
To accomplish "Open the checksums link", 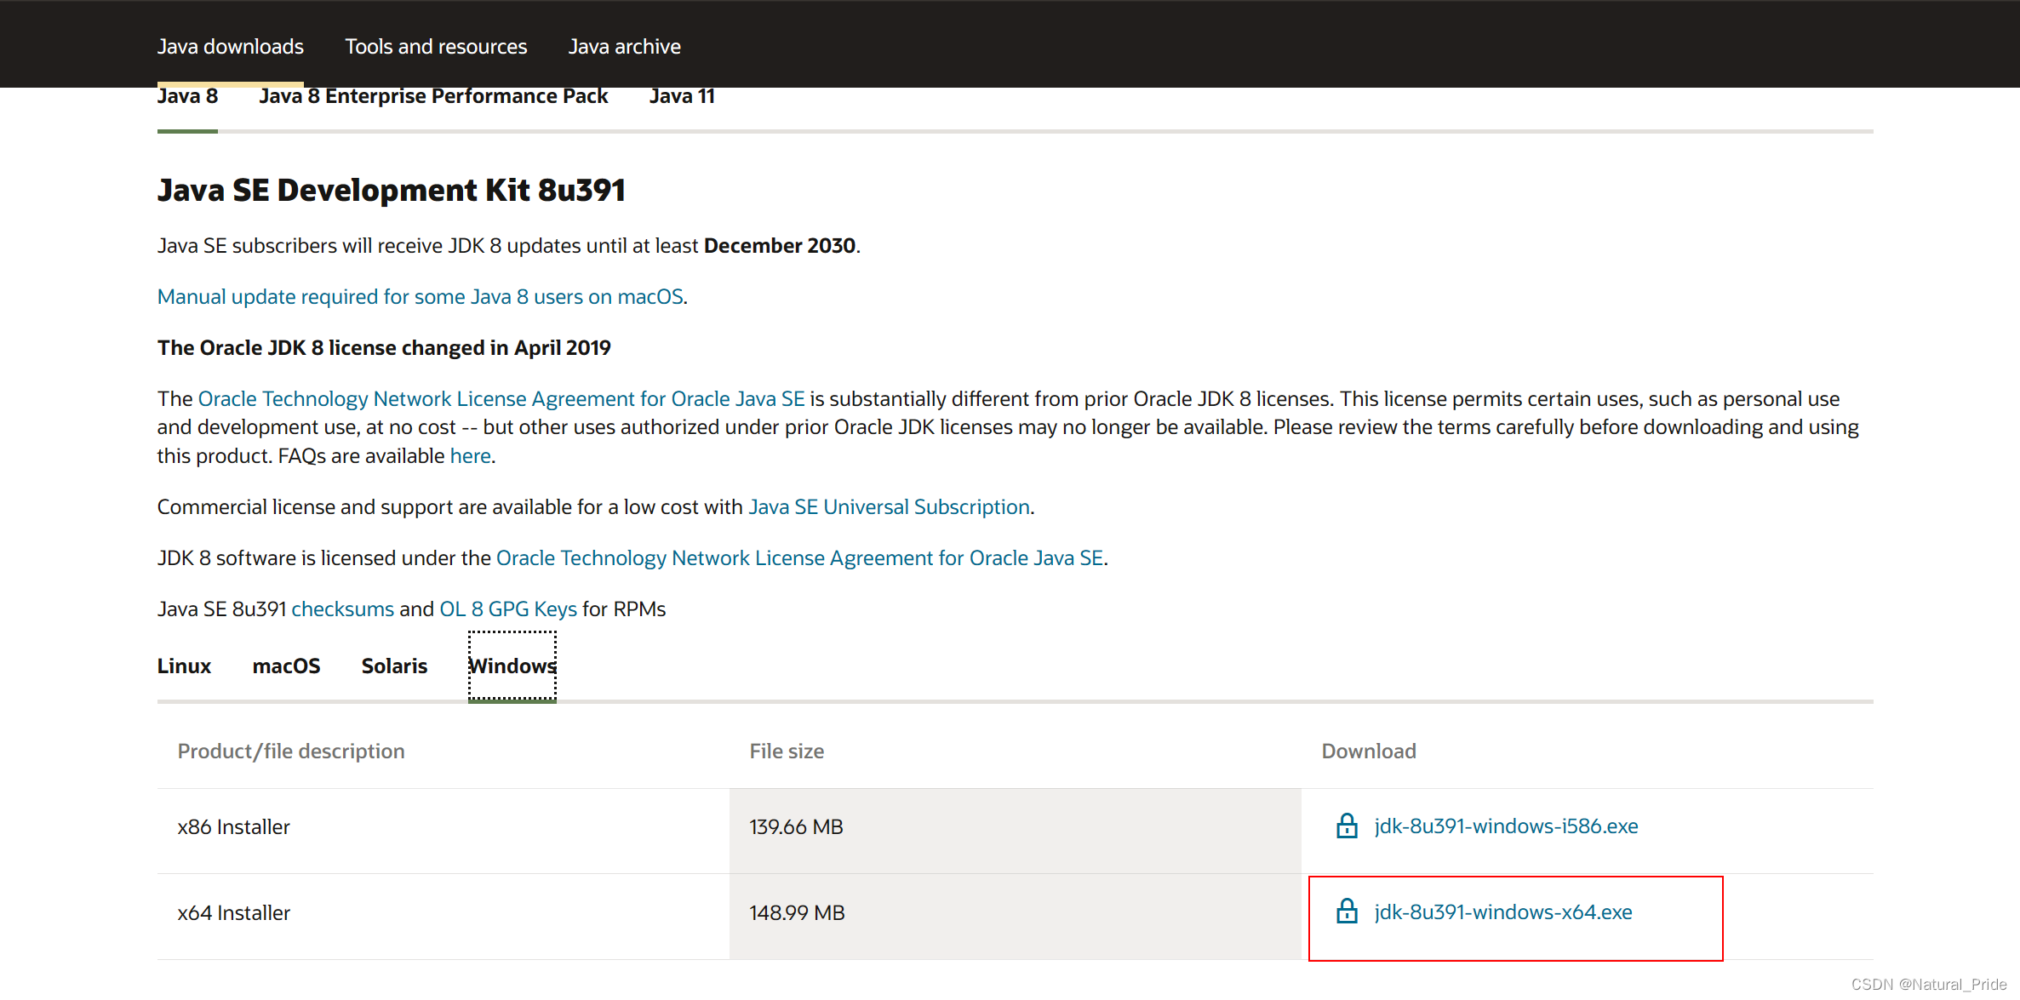I will pyautogui.click(x=342, y=609).
